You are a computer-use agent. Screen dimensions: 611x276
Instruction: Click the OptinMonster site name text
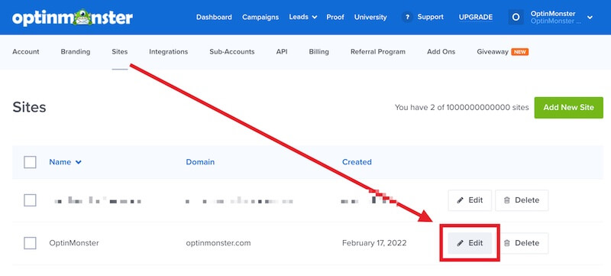click(x=74, y=243)
